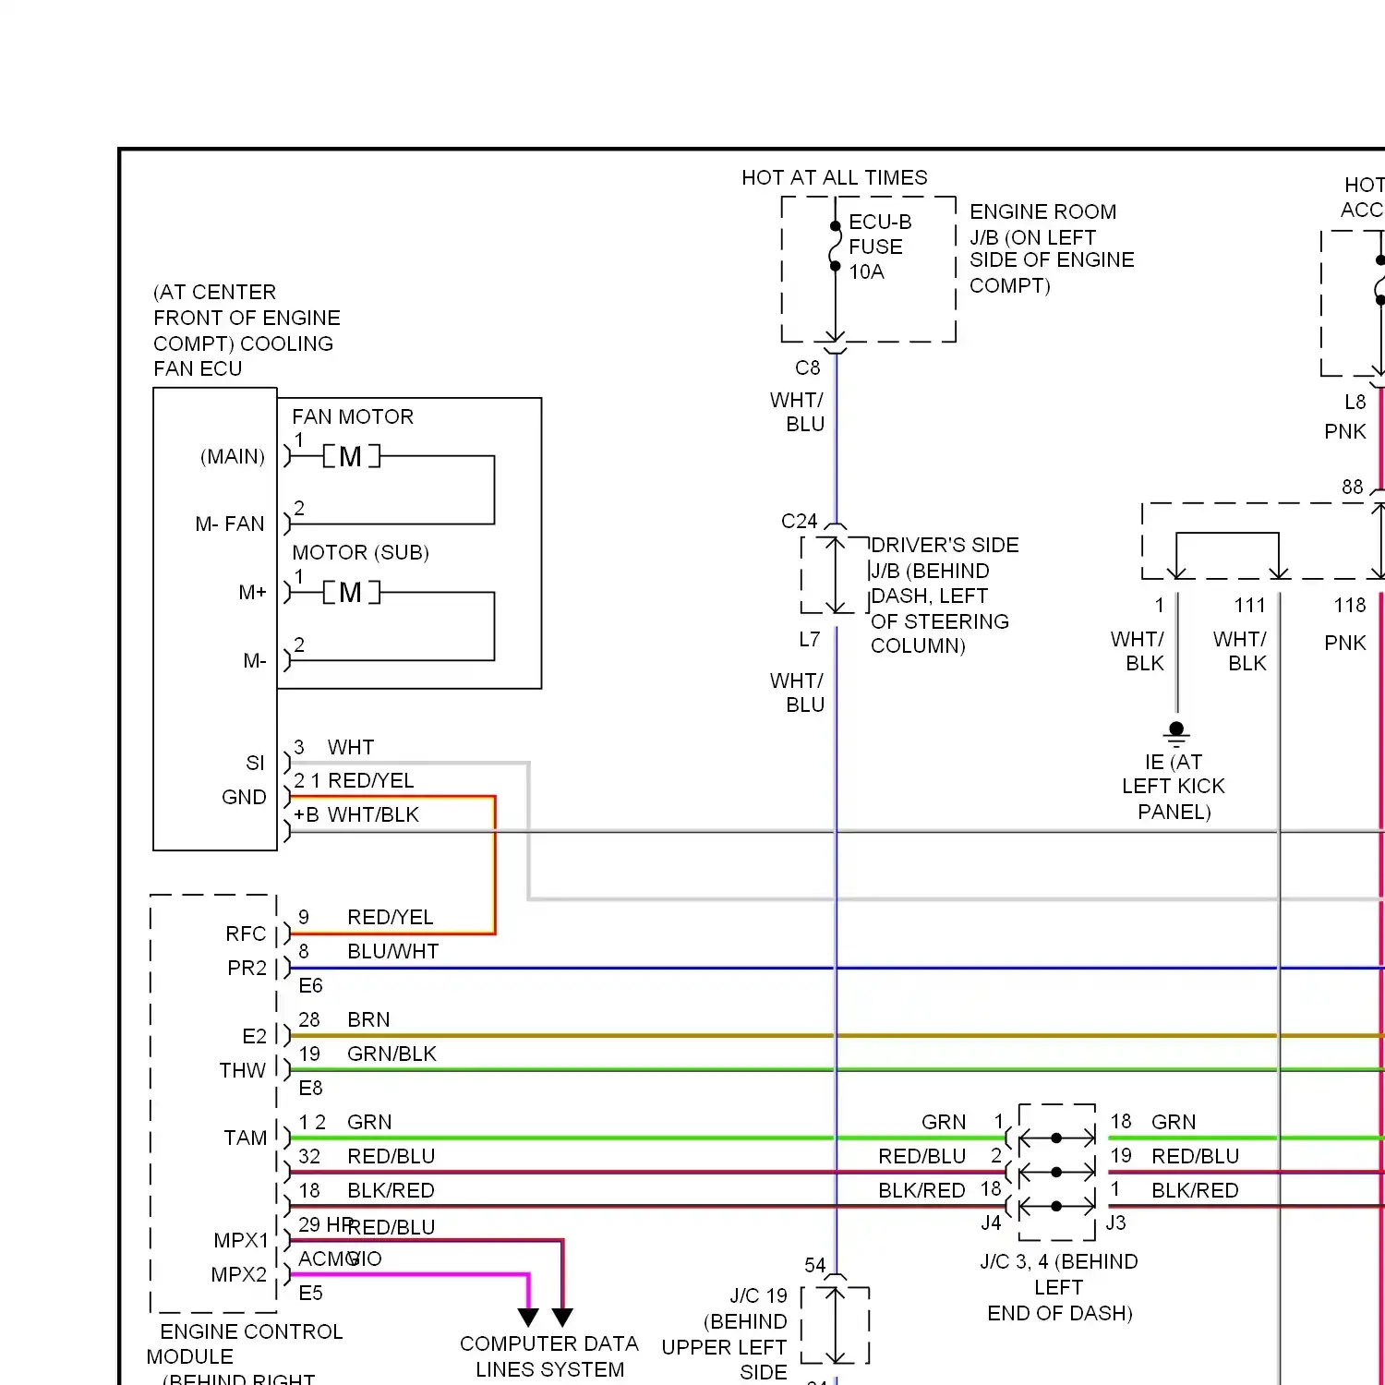Click the double arrow inside Driver's Side J/B
The image size is (1385, 1385).
point(836,574)
